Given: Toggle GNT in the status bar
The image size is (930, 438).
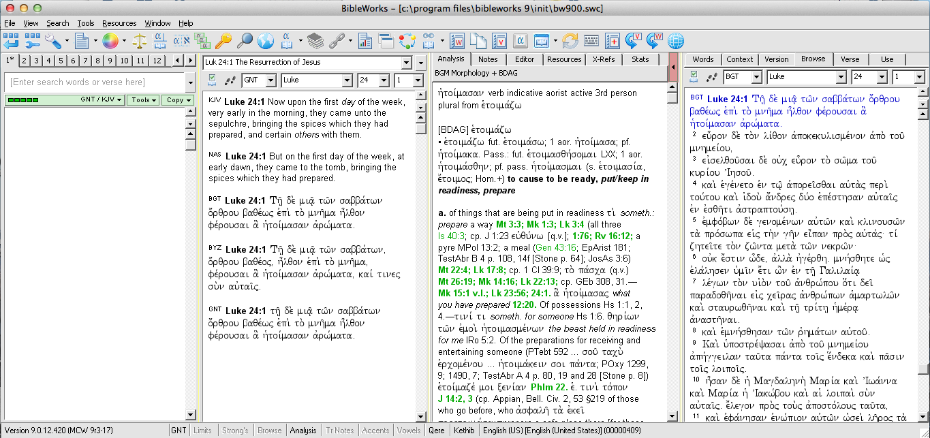Looking at the screenshot, I should [x=179, y=431].
